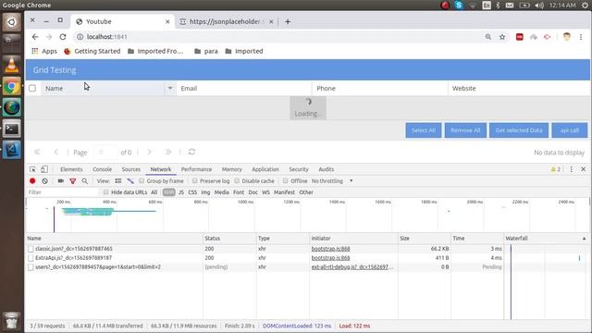Open the Getting Started bookmark

(x=92, y=51)
